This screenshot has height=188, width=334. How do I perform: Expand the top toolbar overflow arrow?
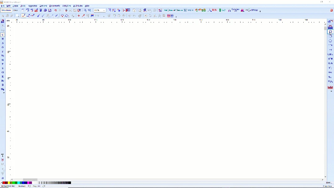point(260,11)
